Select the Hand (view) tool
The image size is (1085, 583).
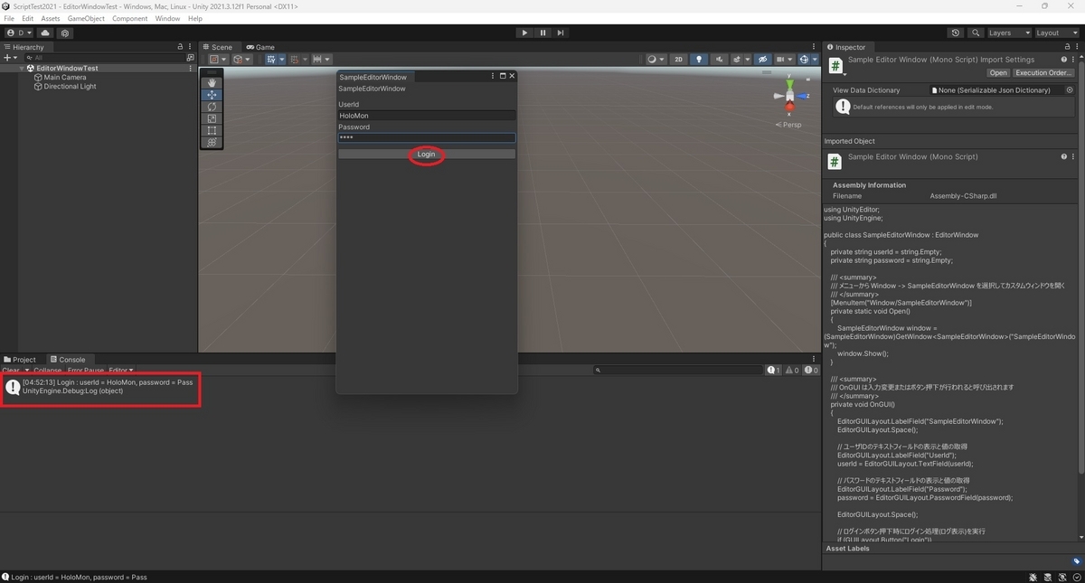212,82
